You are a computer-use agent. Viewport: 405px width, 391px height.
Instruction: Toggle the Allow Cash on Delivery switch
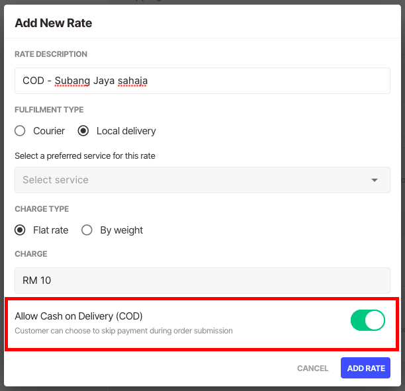point(367,320)
